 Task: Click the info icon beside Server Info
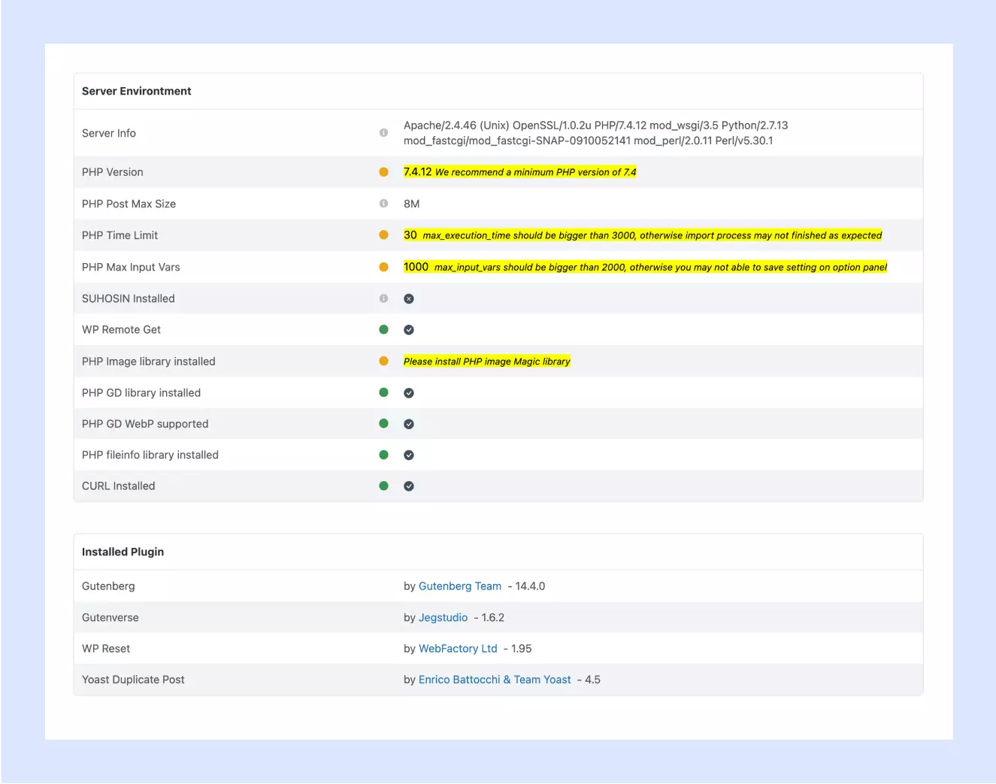383,133
